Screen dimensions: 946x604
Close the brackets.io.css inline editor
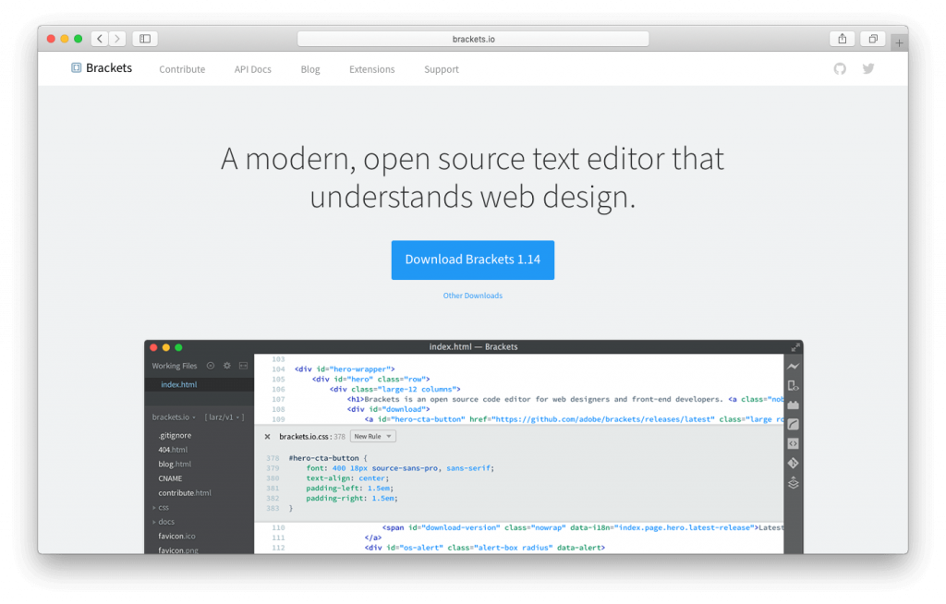(x=267, y=436)
